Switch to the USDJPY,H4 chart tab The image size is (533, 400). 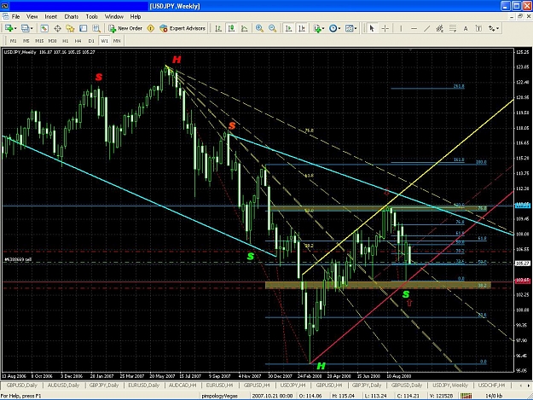(293, 386)
